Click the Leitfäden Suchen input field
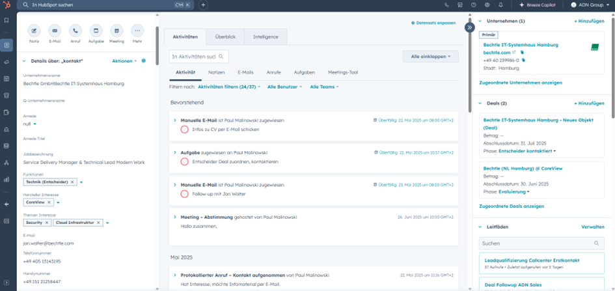615x291 pixels. pos(541,243)
